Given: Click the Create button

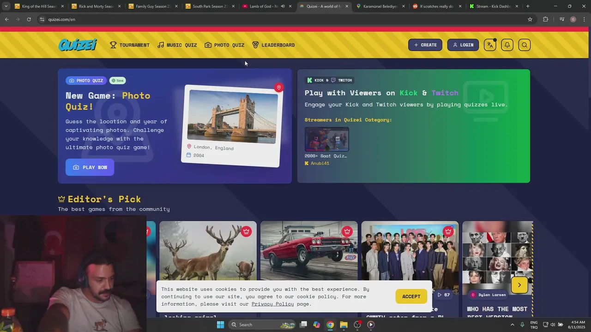Looking at the screenshot, I should (x=425, y=45).
